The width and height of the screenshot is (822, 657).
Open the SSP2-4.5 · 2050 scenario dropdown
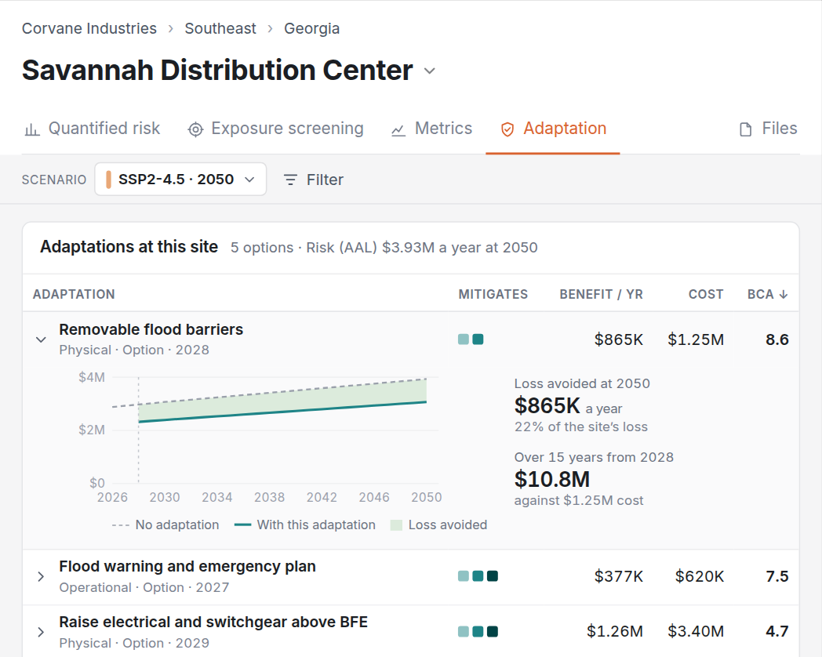tap(180, 180)
